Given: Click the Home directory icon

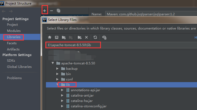Looking at the screenshot, I should pyautogui.click(x=50, y=37).
